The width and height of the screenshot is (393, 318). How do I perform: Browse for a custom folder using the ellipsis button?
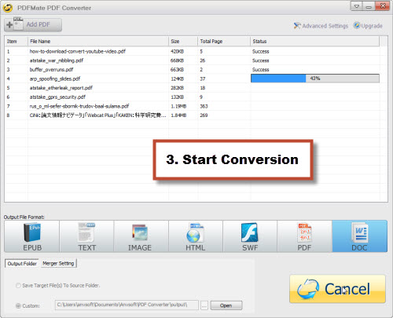pyautogui.click(x=204, y=305)
